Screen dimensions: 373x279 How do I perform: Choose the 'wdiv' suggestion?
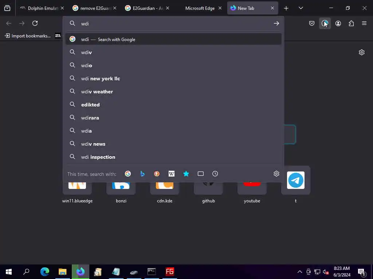(x=173, y=52)
